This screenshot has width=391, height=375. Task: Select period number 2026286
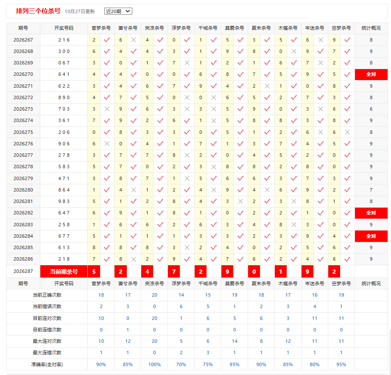[x=23, y=259]
